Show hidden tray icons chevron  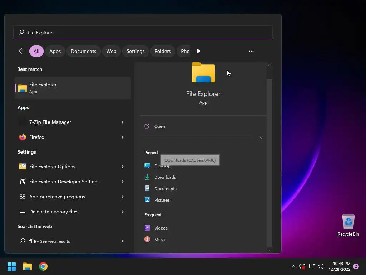pyautogui.click(x=293, y=266)
